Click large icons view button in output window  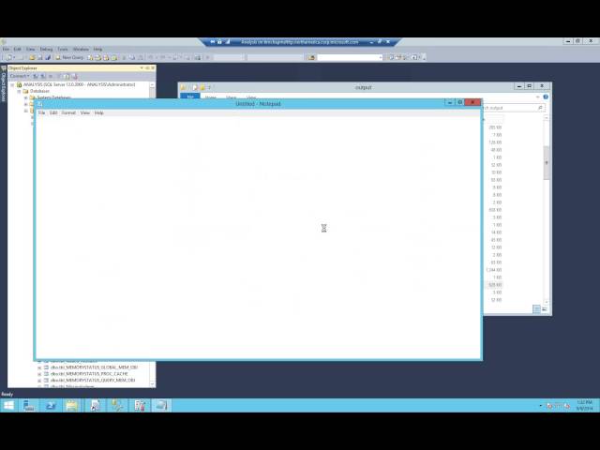pyautogui.click(x=545, y=308)
